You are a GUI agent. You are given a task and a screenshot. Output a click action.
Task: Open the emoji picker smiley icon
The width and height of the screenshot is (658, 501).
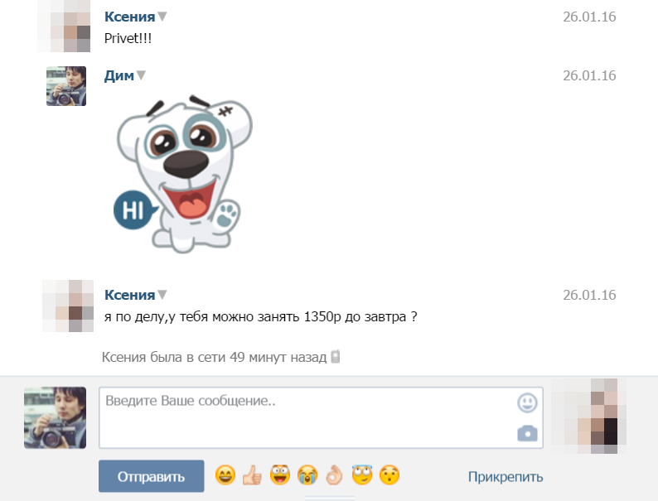click(527, 402)
